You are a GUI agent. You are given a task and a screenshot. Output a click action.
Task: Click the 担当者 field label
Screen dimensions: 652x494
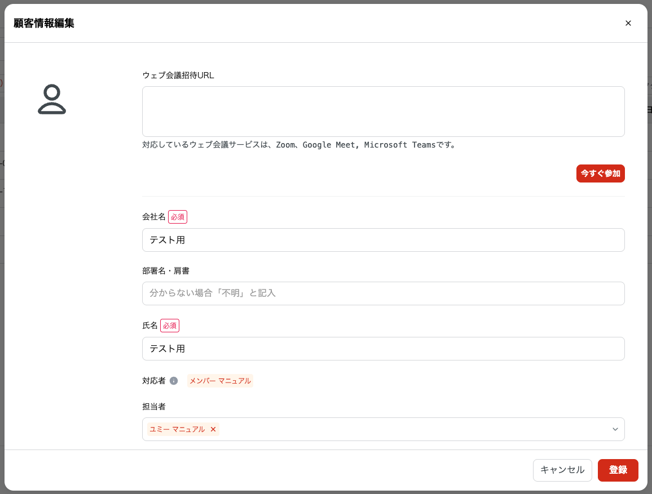point(154,406)
